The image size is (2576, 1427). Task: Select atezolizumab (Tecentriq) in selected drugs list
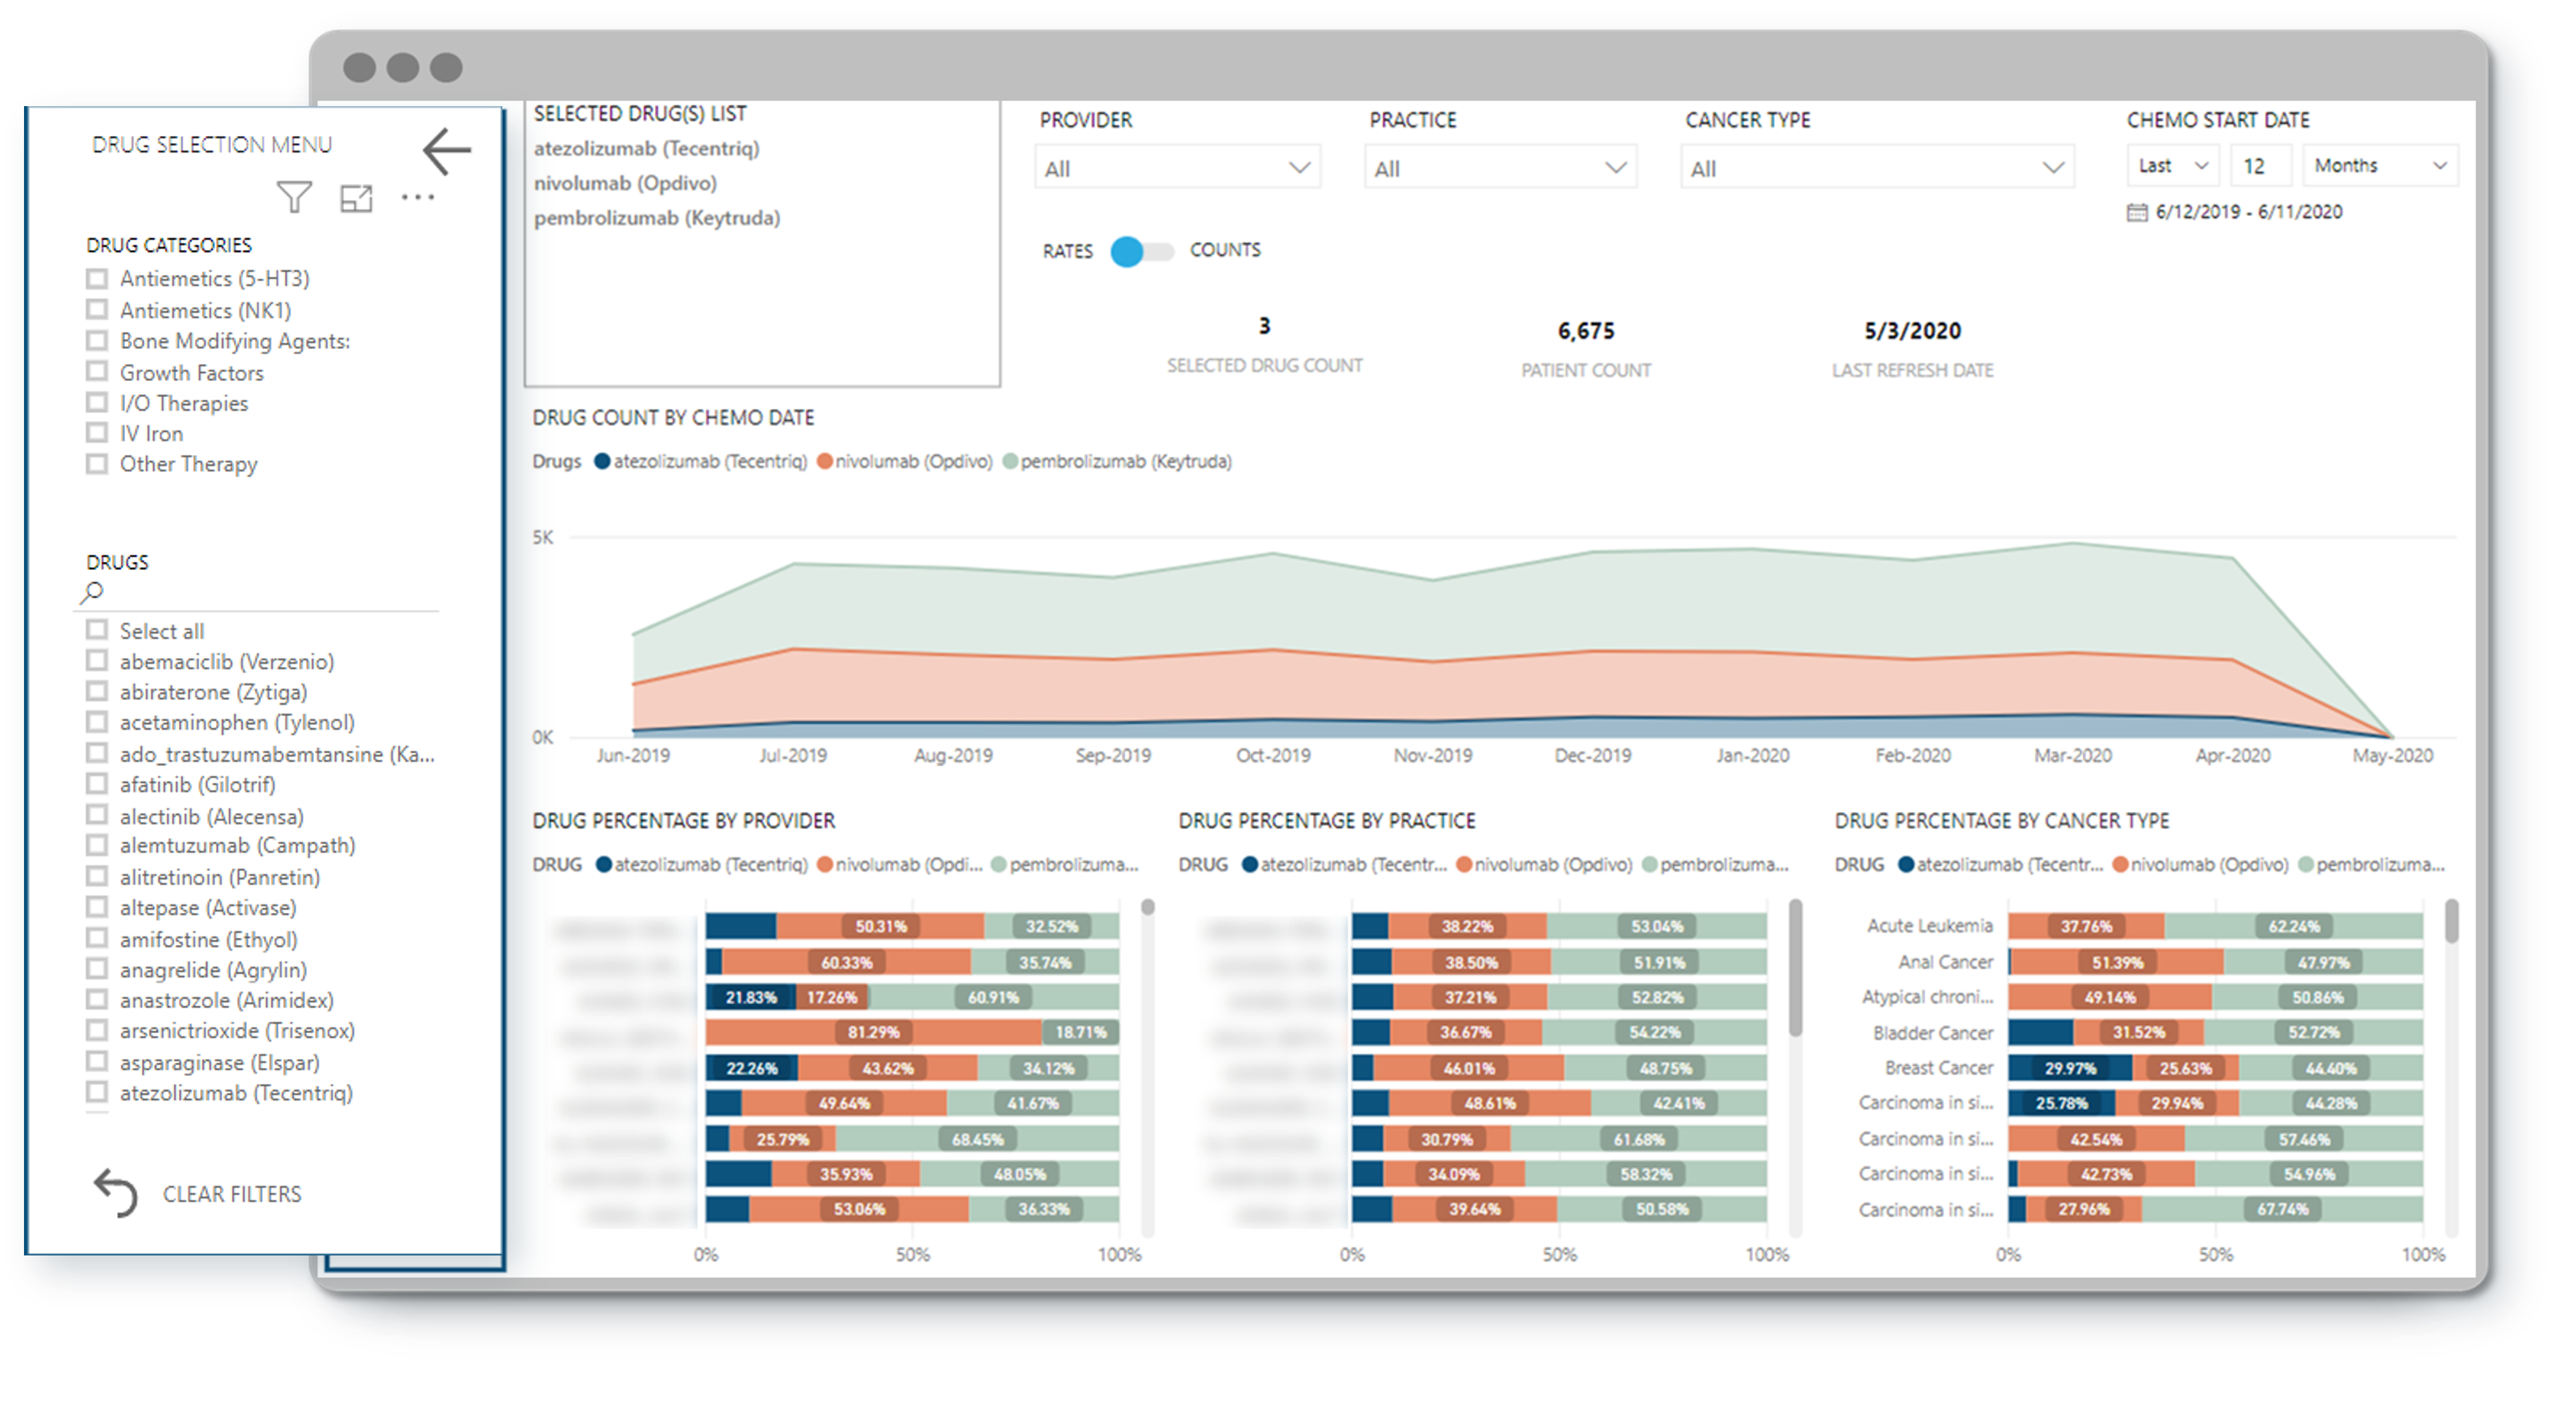click(x=646, y=149)
